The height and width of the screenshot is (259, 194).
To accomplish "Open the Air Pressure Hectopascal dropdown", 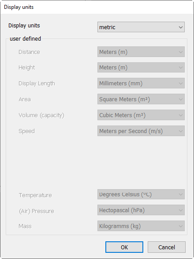I will (x=141, y=210).
